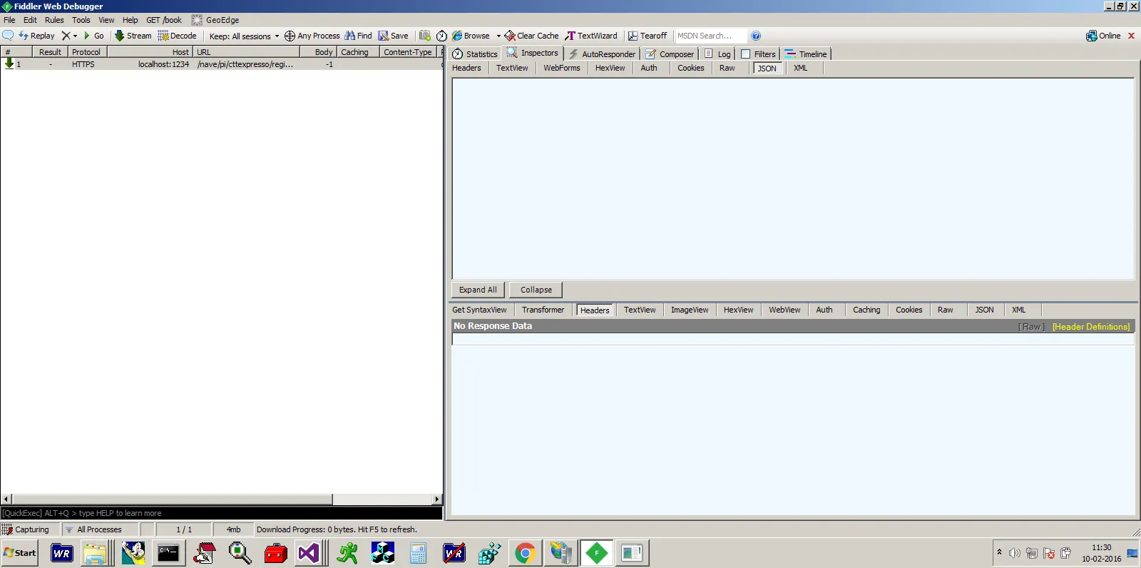Select session 1 localhost:1234 row
The height and width of the screenshot is (568, 1141).
[x=221, y=64]
